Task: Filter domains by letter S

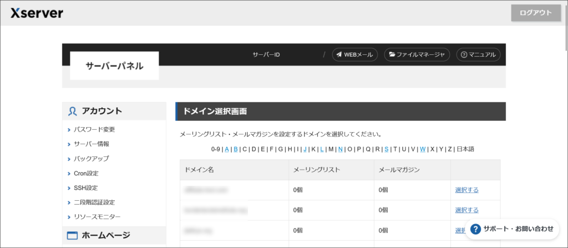Action: pyautogui.click(x=386, y=149)
